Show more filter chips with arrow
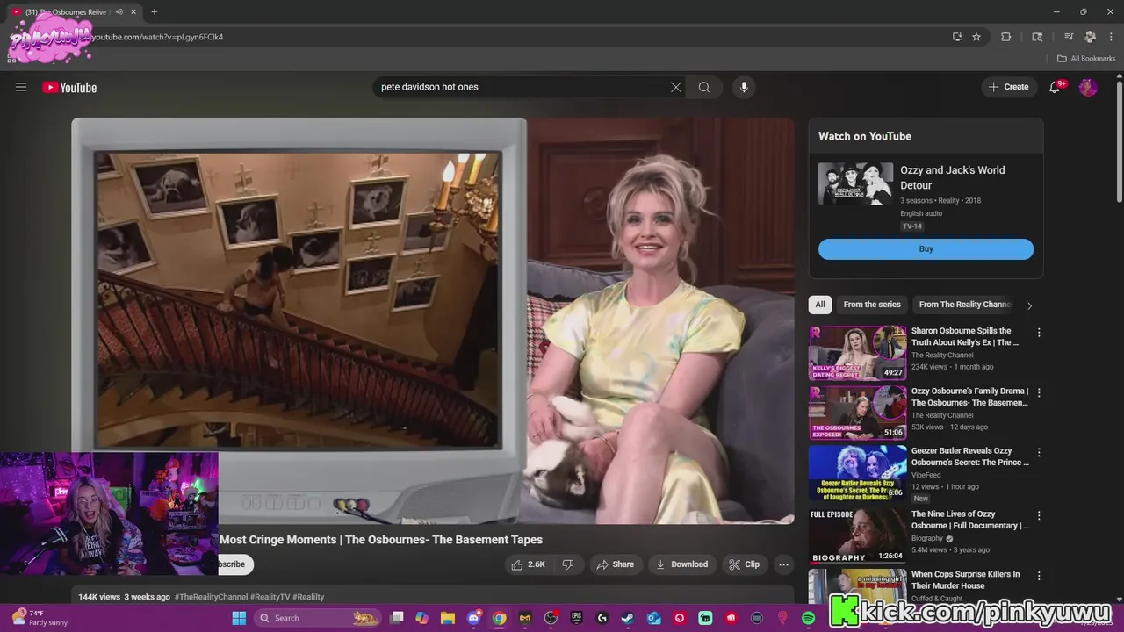Viewport: 1124px width, 632px height. click(x=1029, y=305)
